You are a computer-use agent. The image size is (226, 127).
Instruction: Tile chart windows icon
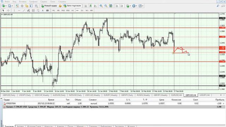111,6
